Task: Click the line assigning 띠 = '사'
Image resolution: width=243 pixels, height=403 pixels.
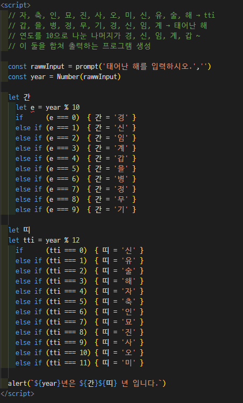Action: click(x=80, y=343)
